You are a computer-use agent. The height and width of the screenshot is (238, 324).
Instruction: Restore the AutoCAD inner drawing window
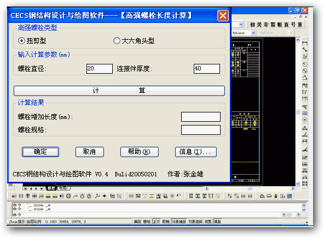(300, 17)
